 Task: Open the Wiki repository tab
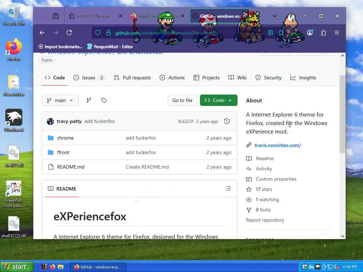coord(237,78)
